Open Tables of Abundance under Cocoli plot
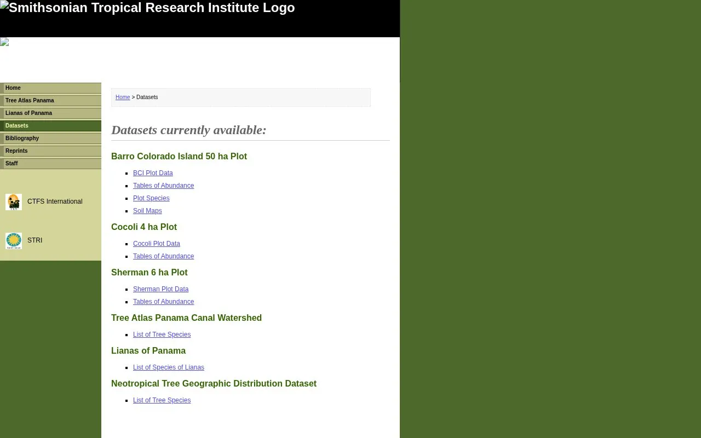 [x=163, y=256]
